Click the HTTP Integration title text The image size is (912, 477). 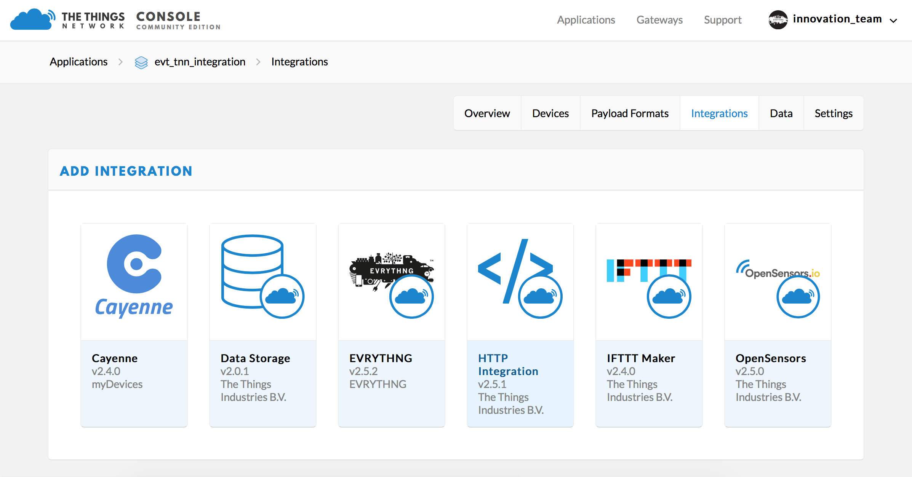click(x=508, y=365)
